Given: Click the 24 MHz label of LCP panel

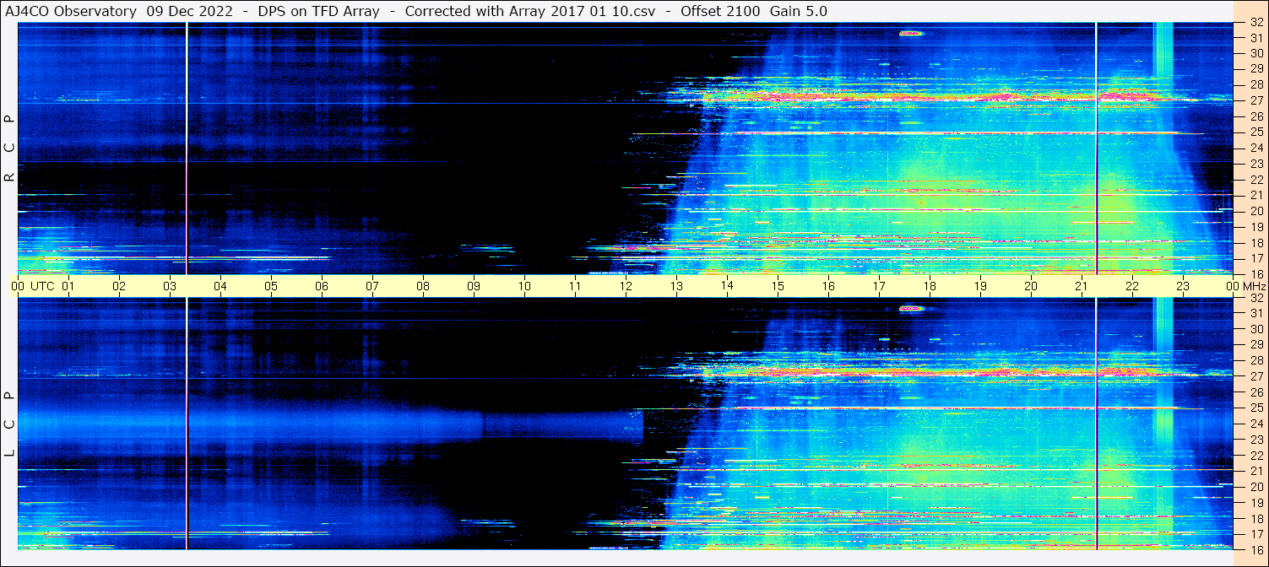Looking at the screenshot, I should click(1255, 424).
